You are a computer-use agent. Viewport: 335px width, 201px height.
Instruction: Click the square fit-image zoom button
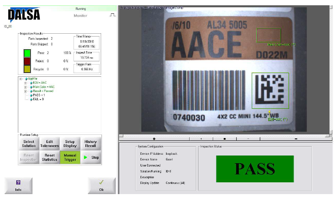[x=225, y=139]
